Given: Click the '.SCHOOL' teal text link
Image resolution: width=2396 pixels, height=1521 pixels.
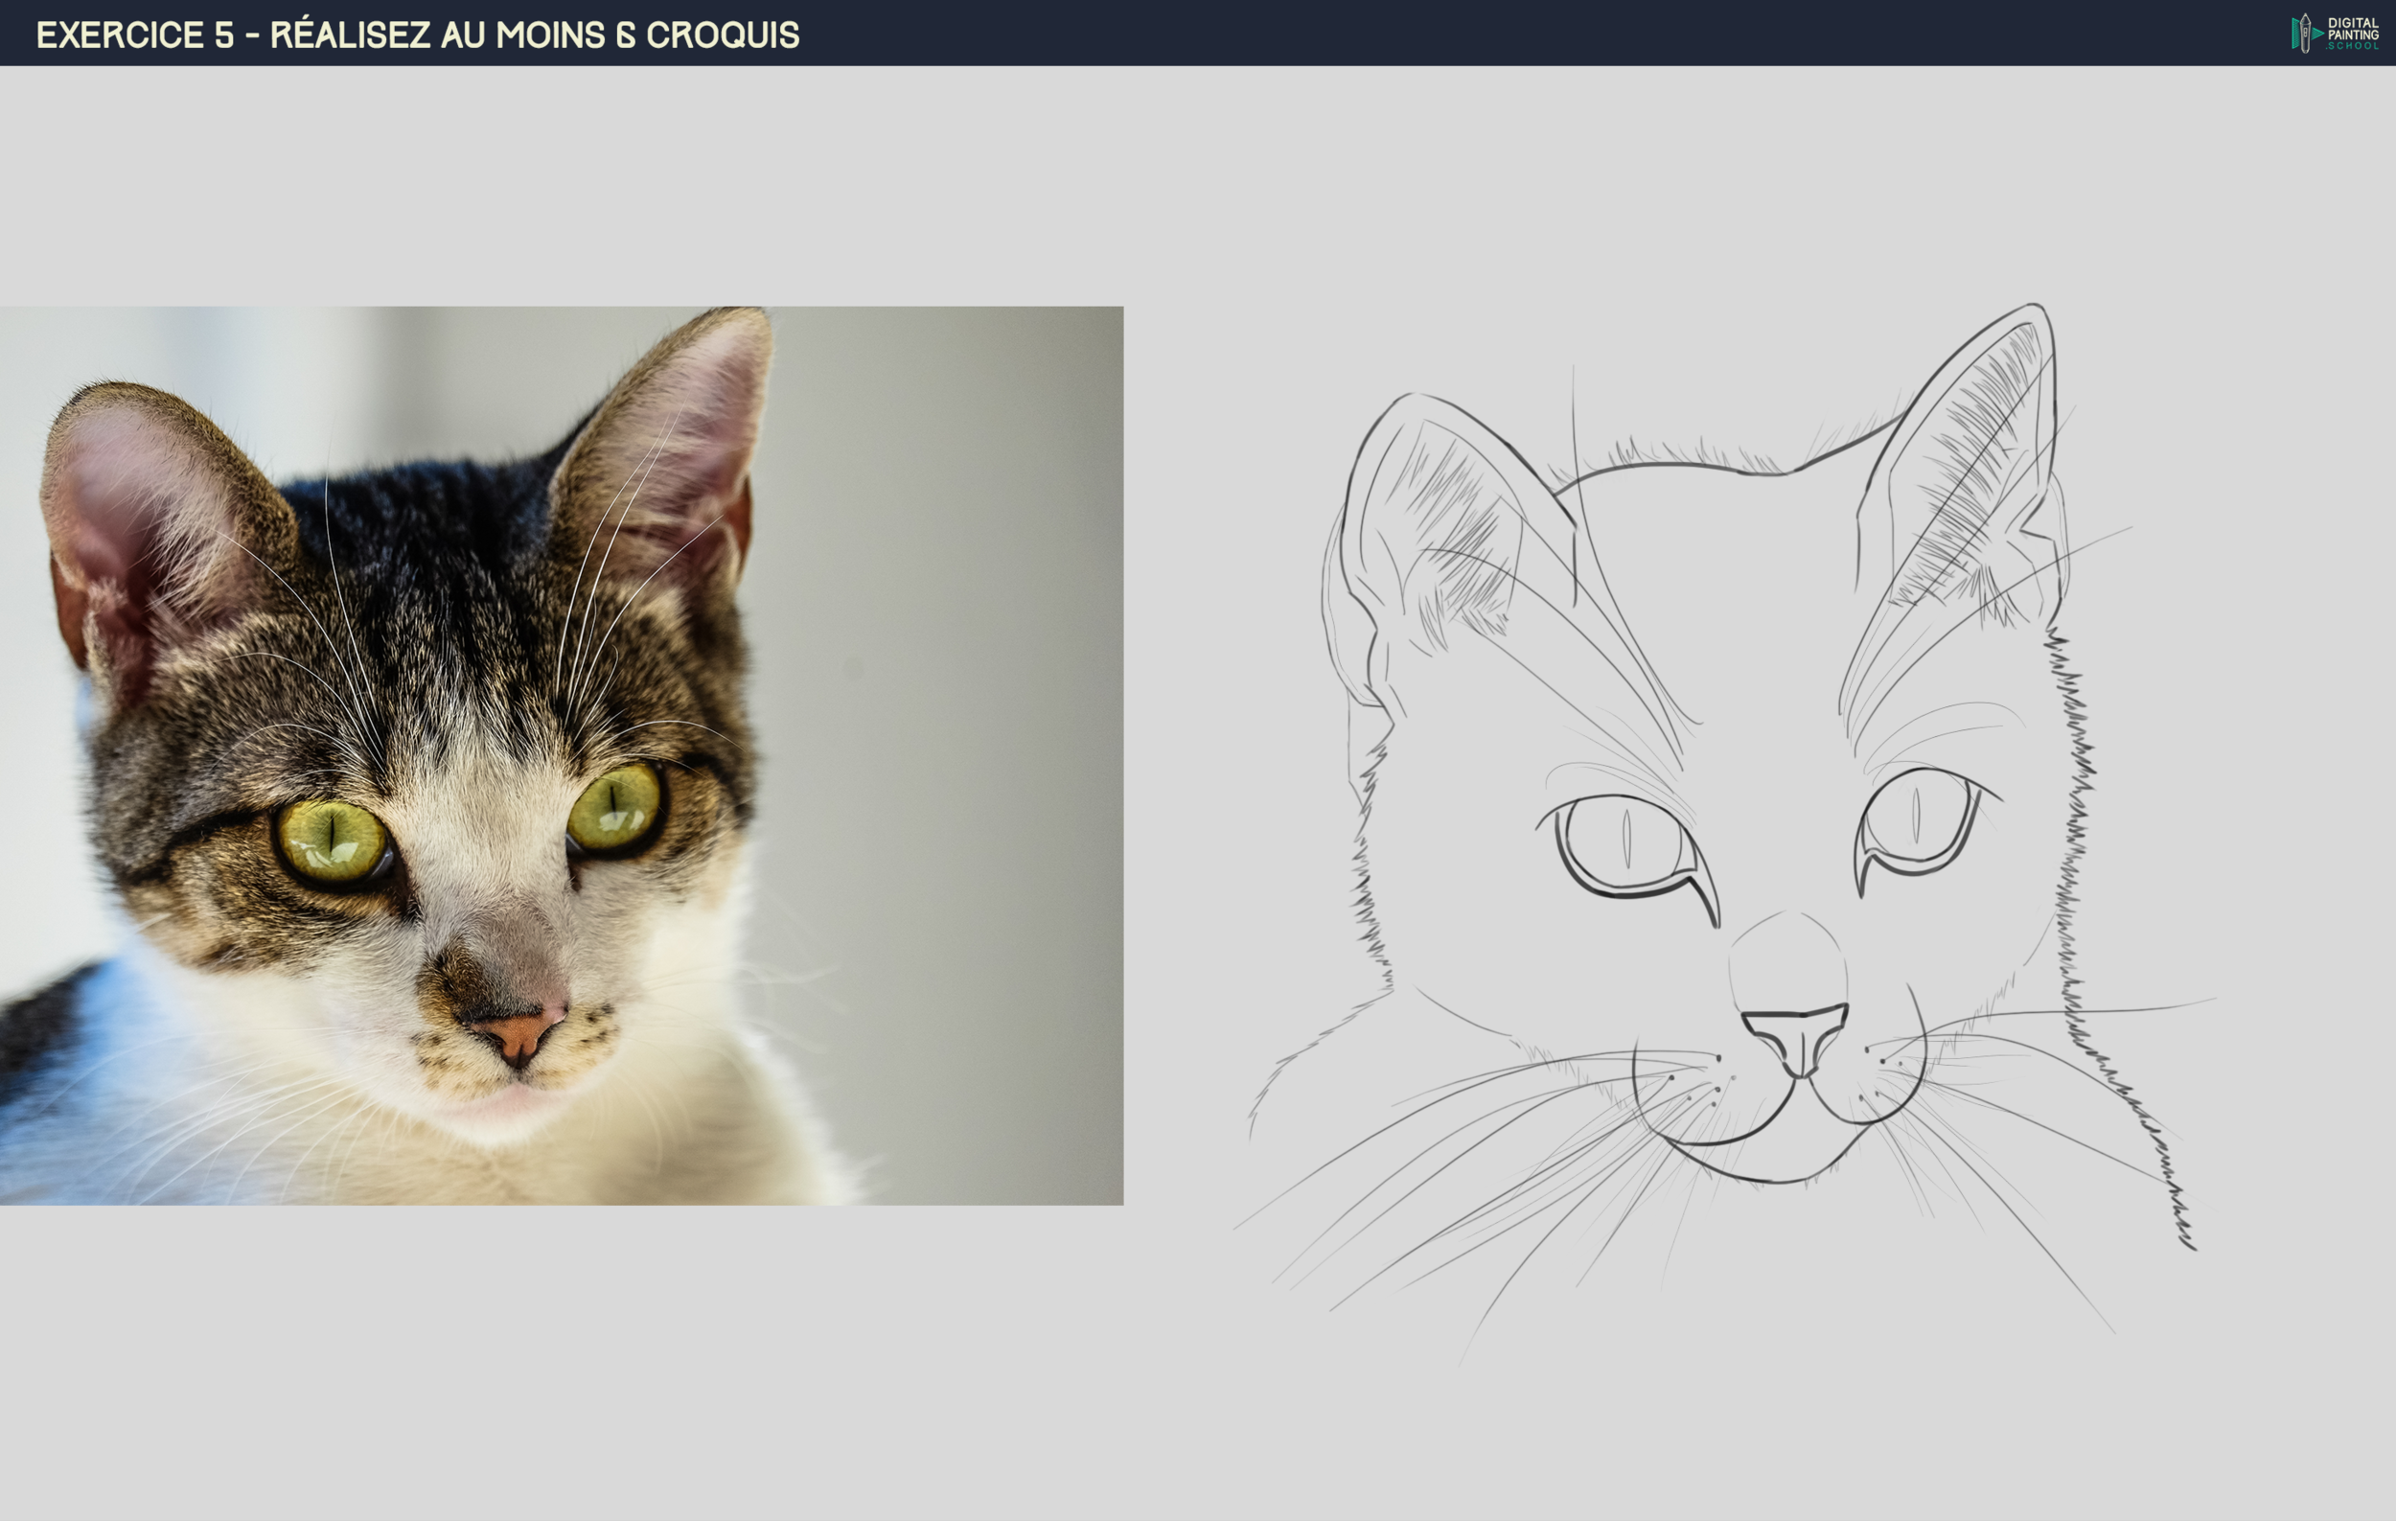Looking at the screenshot, I should [2353, 46].
